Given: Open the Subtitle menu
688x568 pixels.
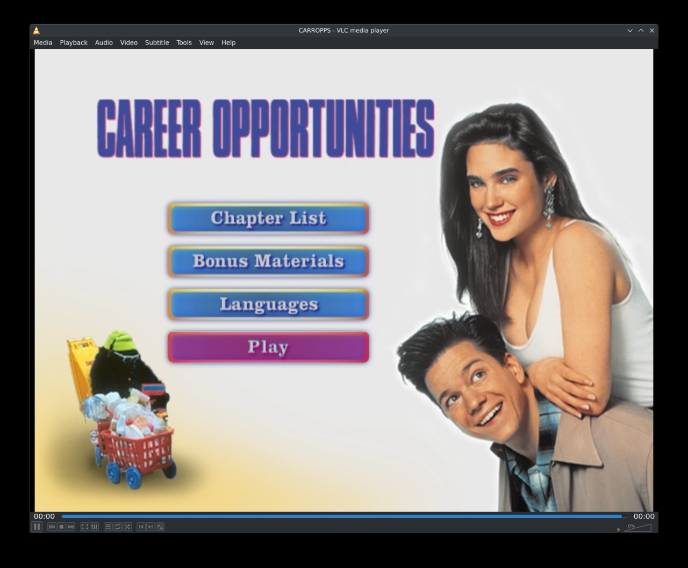Looking at the screenshot, I should [x=157, y=42].
